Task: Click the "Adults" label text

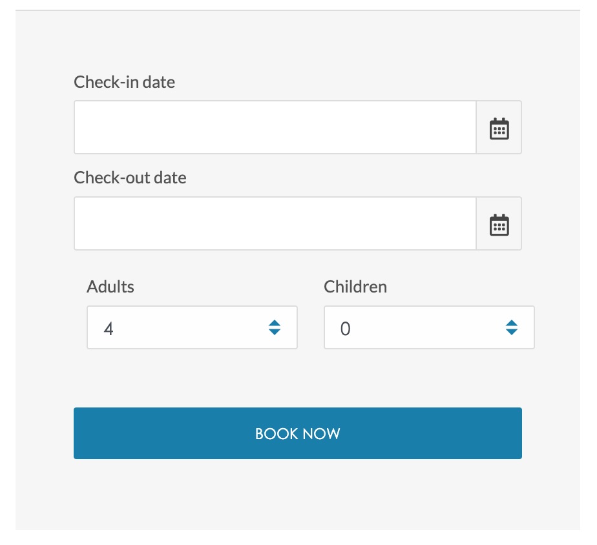Action: [110, 287]
